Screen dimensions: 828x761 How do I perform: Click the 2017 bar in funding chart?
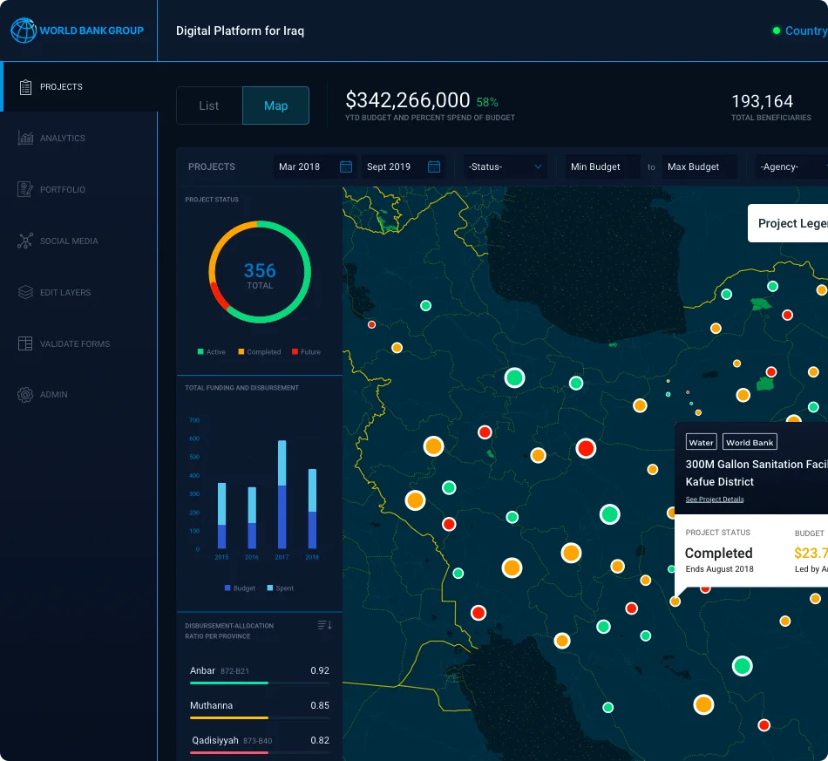click(x=282, y=494)
